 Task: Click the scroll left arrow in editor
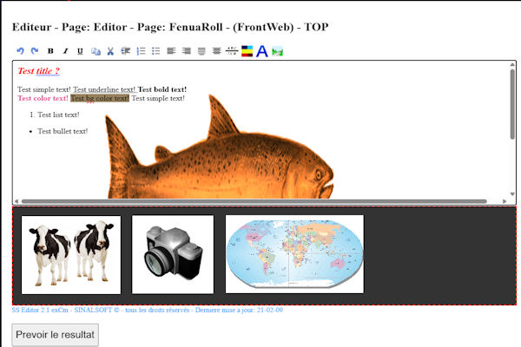(x=16, y=201)
